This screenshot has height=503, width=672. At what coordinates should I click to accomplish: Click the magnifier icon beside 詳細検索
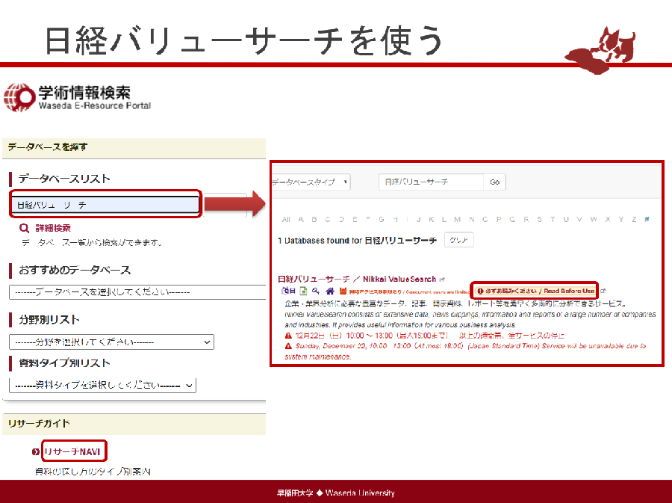(25, 228)
